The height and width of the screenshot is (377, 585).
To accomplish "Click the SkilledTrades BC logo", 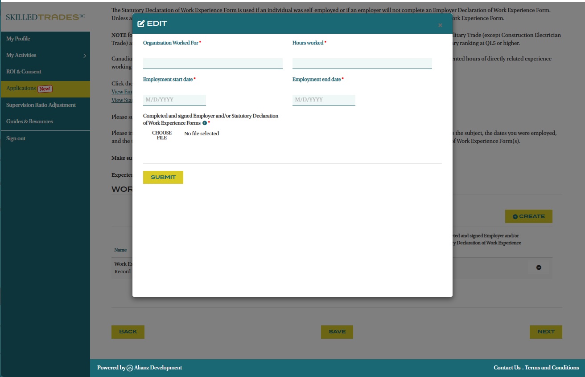I will point(45,17).
